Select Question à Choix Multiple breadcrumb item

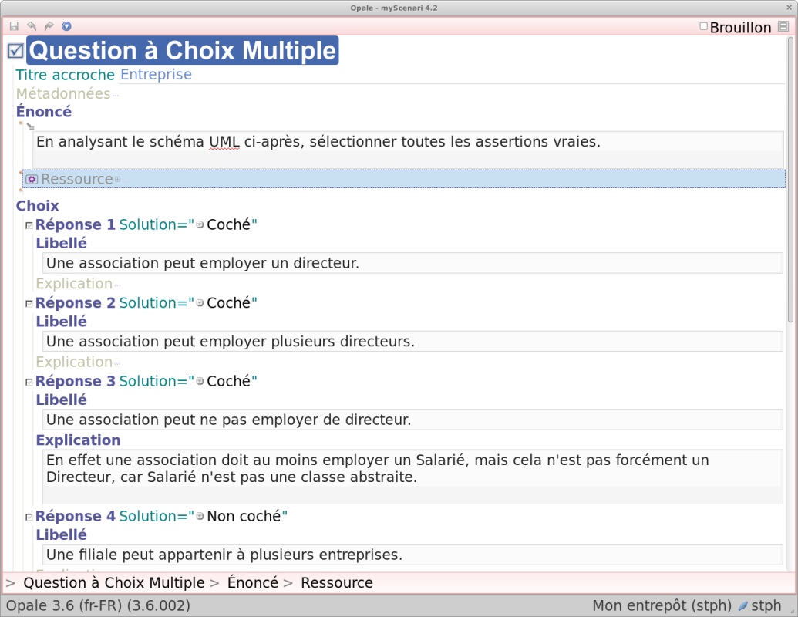pos(114,583)
